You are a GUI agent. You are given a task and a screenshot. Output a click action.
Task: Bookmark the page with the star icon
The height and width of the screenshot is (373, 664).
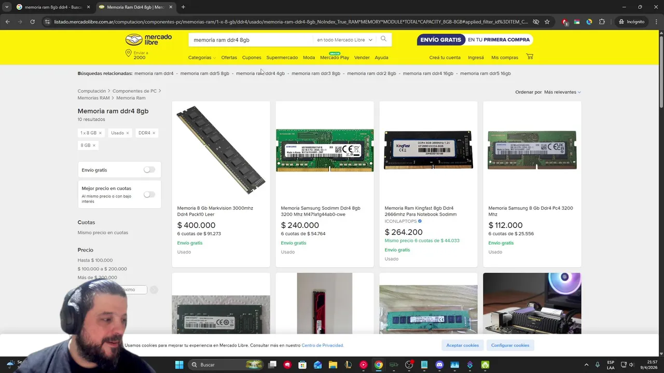tap(547, 22)
